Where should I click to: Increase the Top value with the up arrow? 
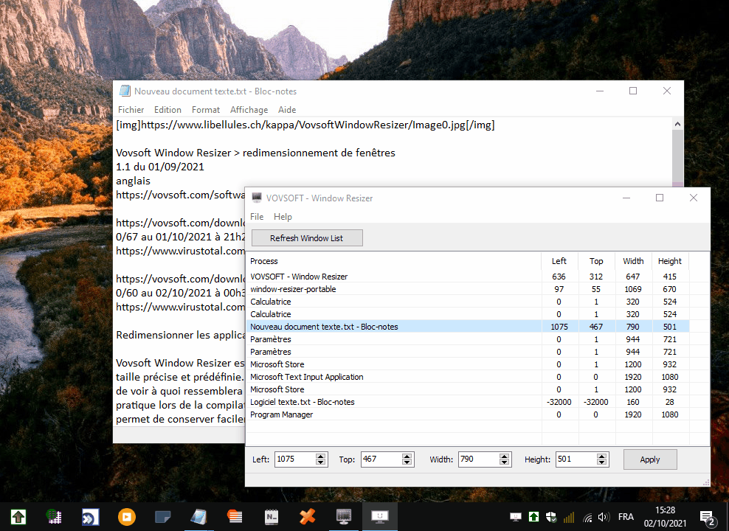click(x=407, y=457)
